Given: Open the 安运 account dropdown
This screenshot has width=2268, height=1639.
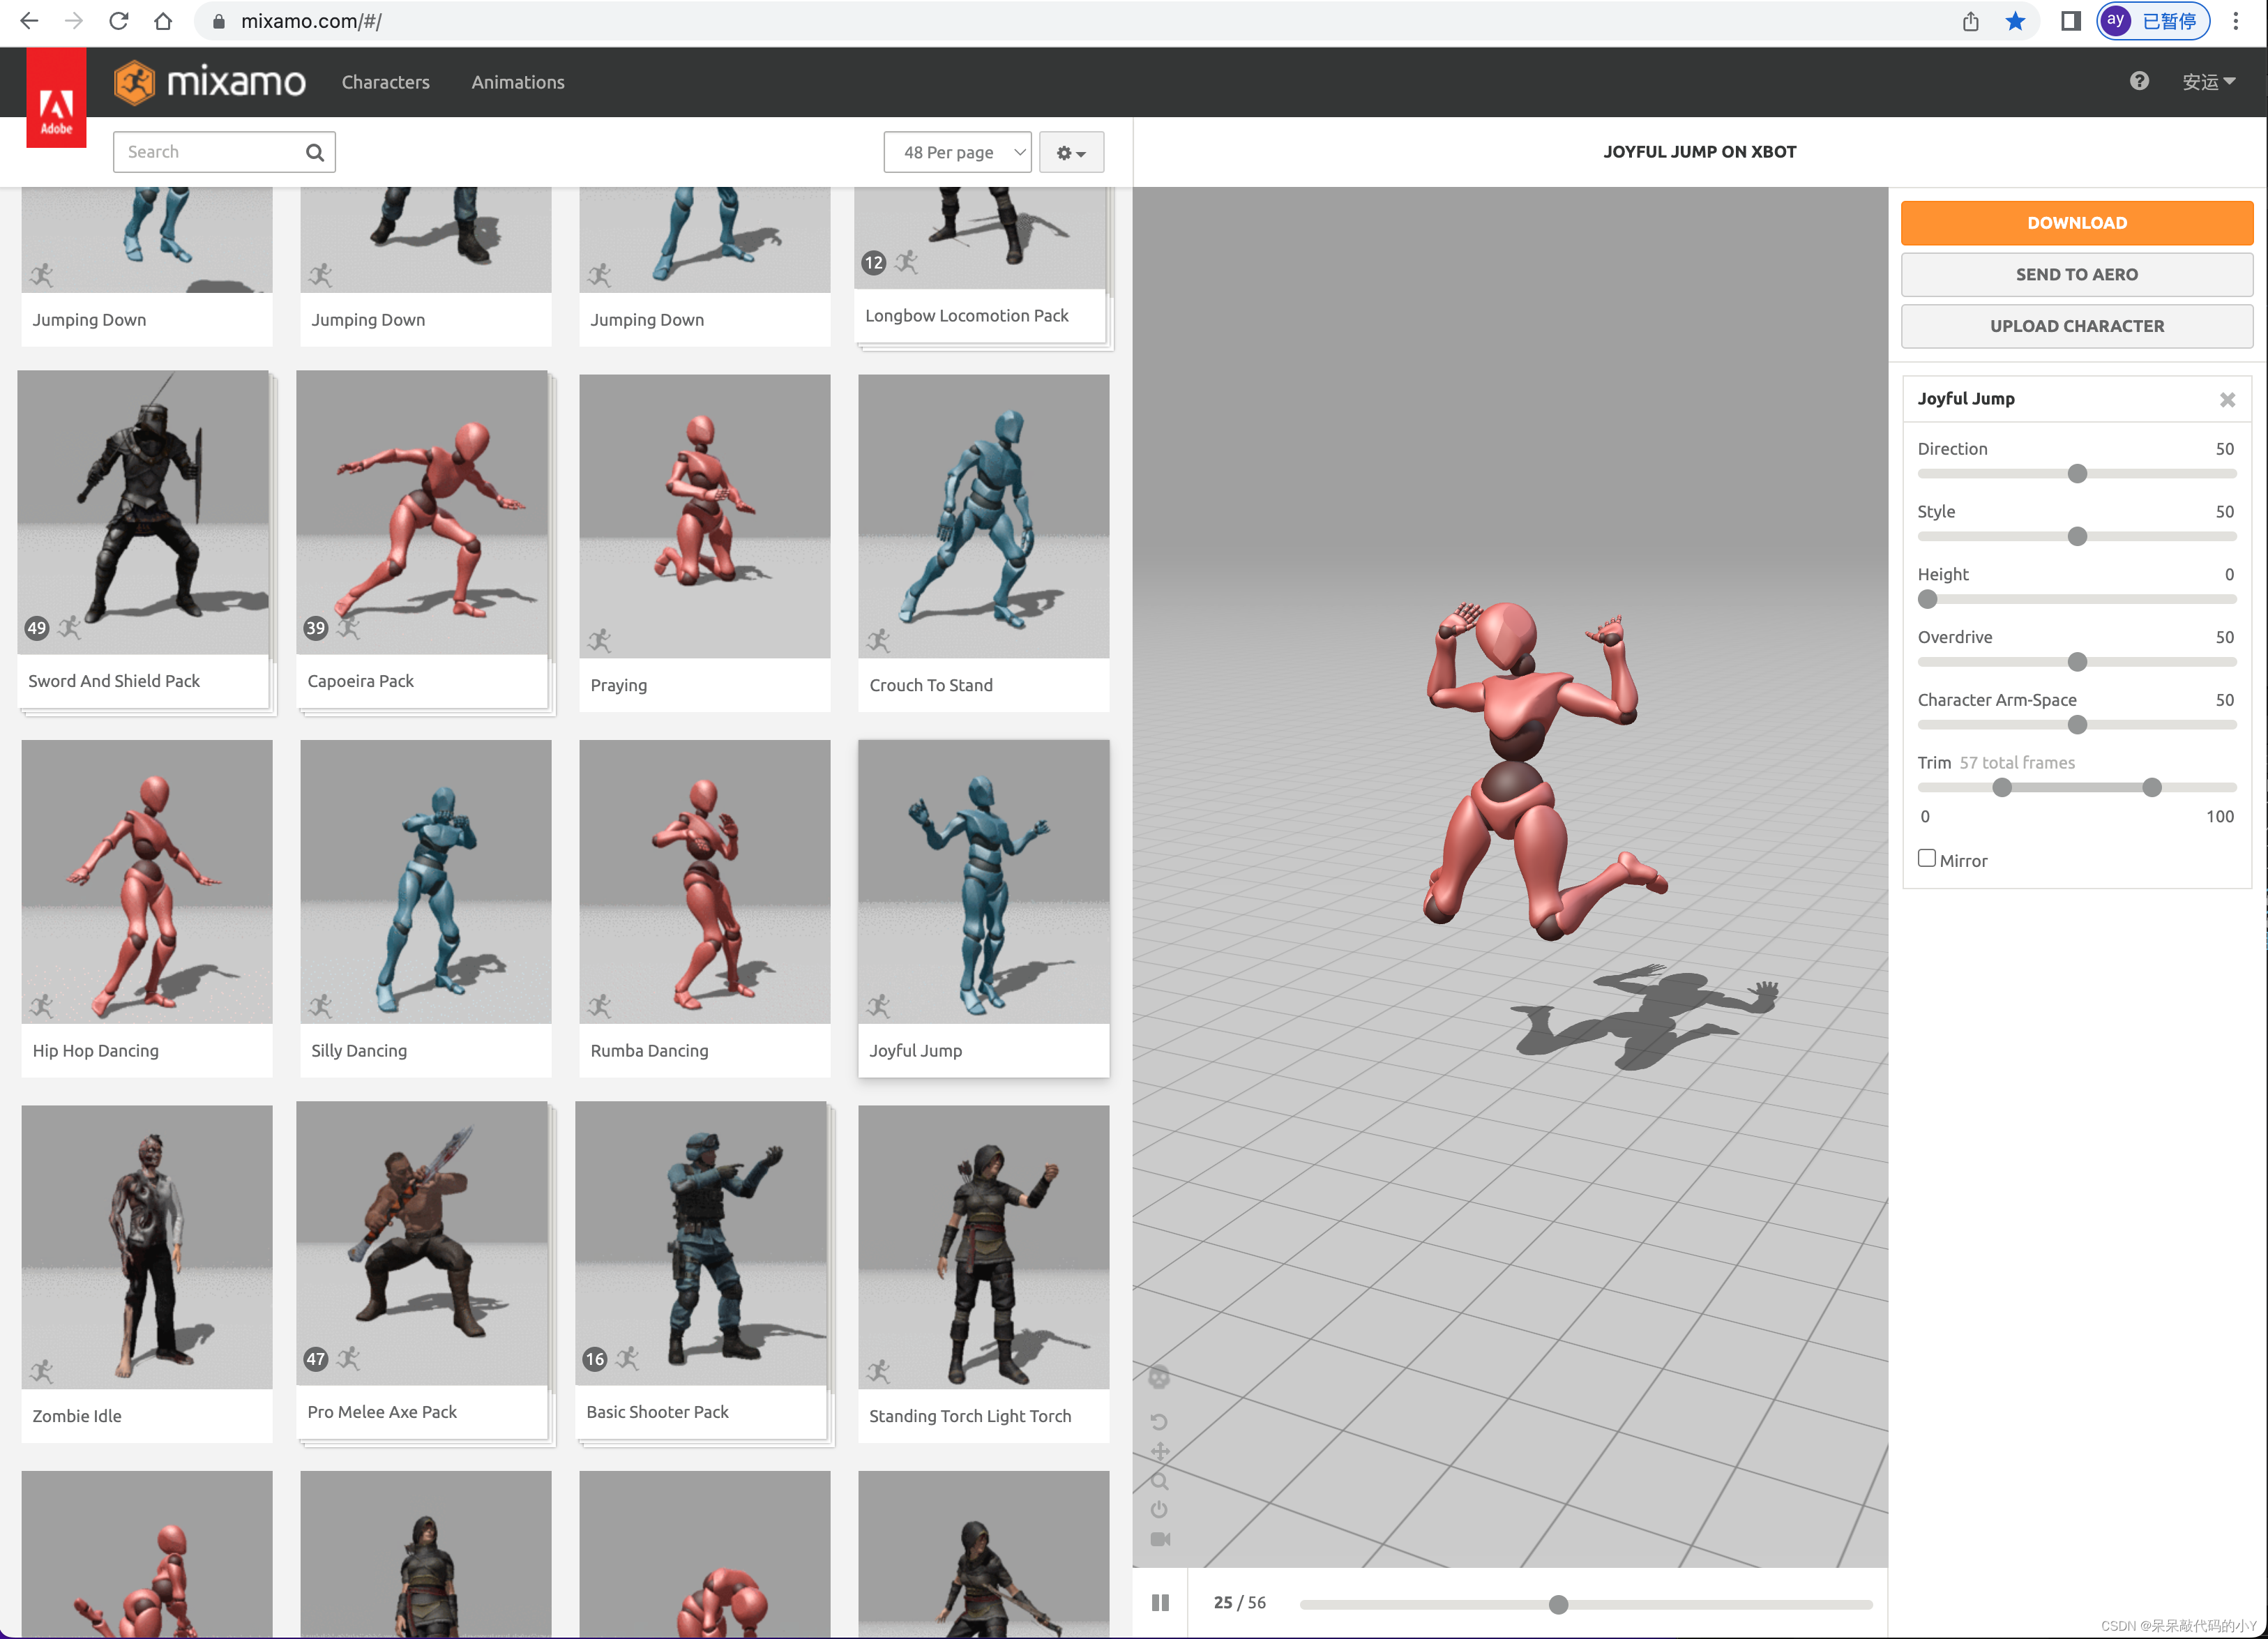Looking at the screenshot, I should point(2208,82).
